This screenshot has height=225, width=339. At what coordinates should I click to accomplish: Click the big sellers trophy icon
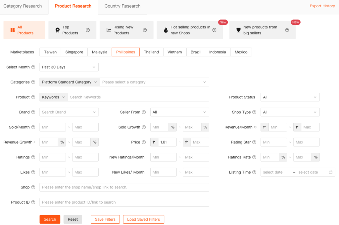pyautogui.click(x=238, y=30)
